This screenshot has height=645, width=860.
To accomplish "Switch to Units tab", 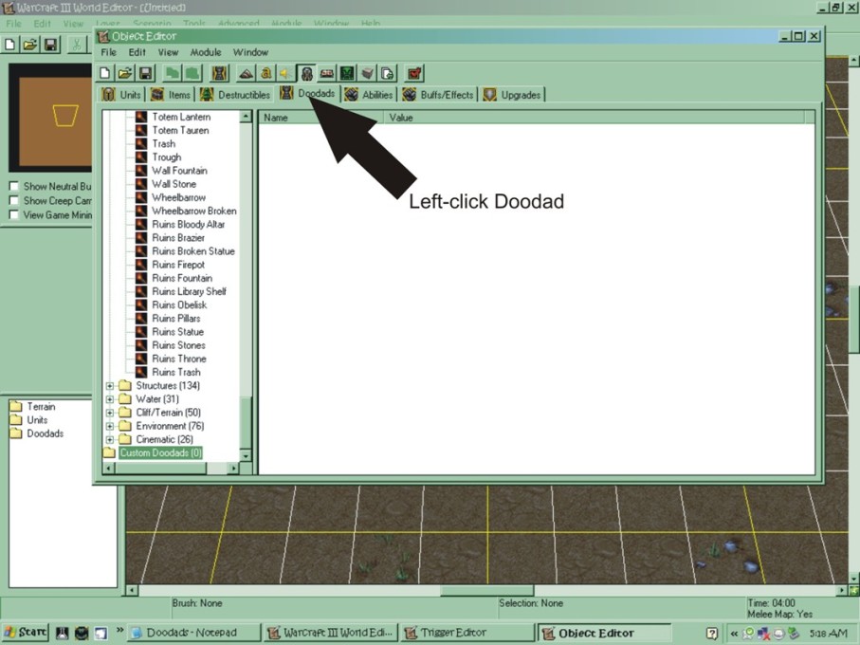I will click(x=121, y=94).
